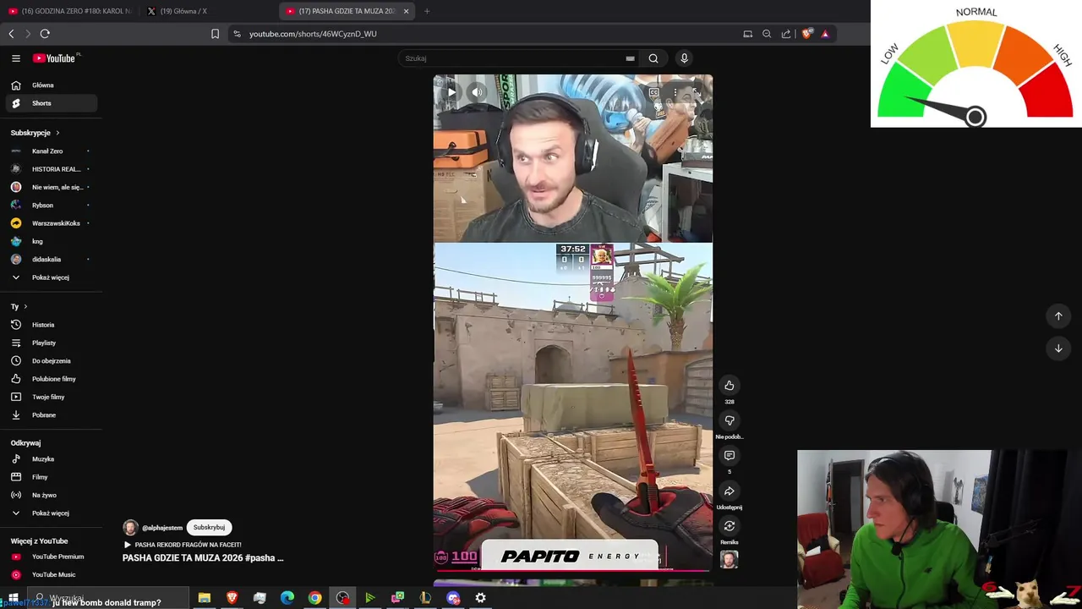Open Na żywo live section
This screenshot has width=1082, height=609.
[x=52, y=495]
